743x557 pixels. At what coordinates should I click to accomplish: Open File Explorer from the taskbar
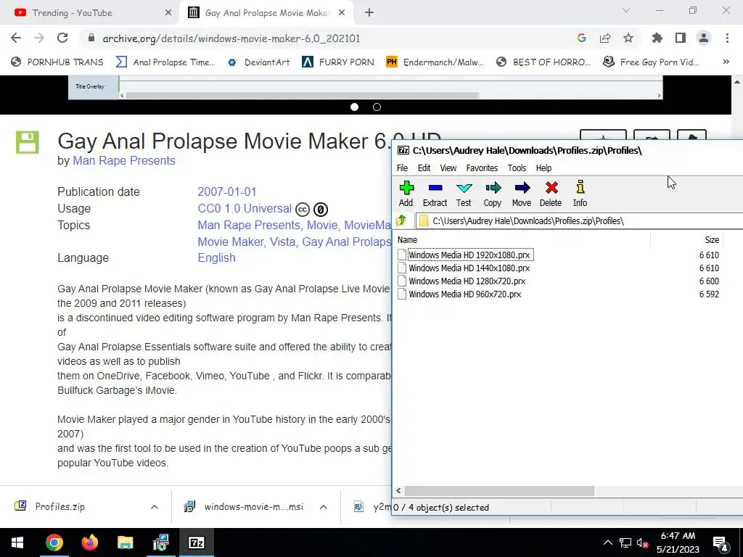125,542
